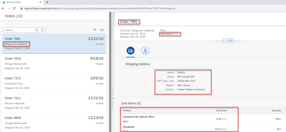Select the shipping truck tab icon

coord(130,50)
